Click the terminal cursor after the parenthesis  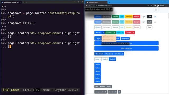[10, 46]
